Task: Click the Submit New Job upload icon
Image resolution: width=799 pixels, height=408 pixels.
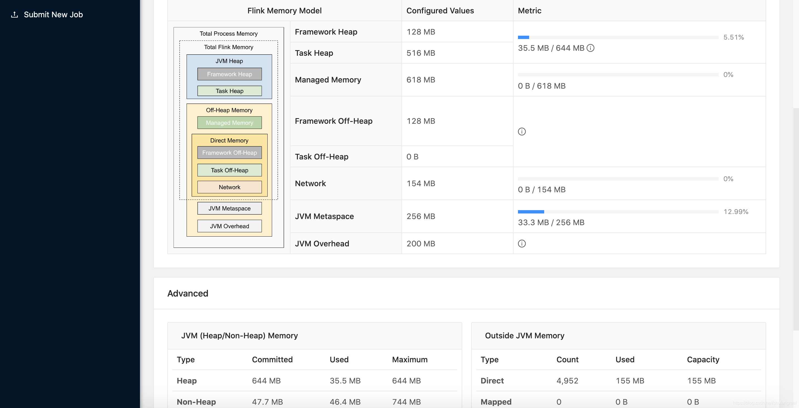Action: [x=14, y=14]
